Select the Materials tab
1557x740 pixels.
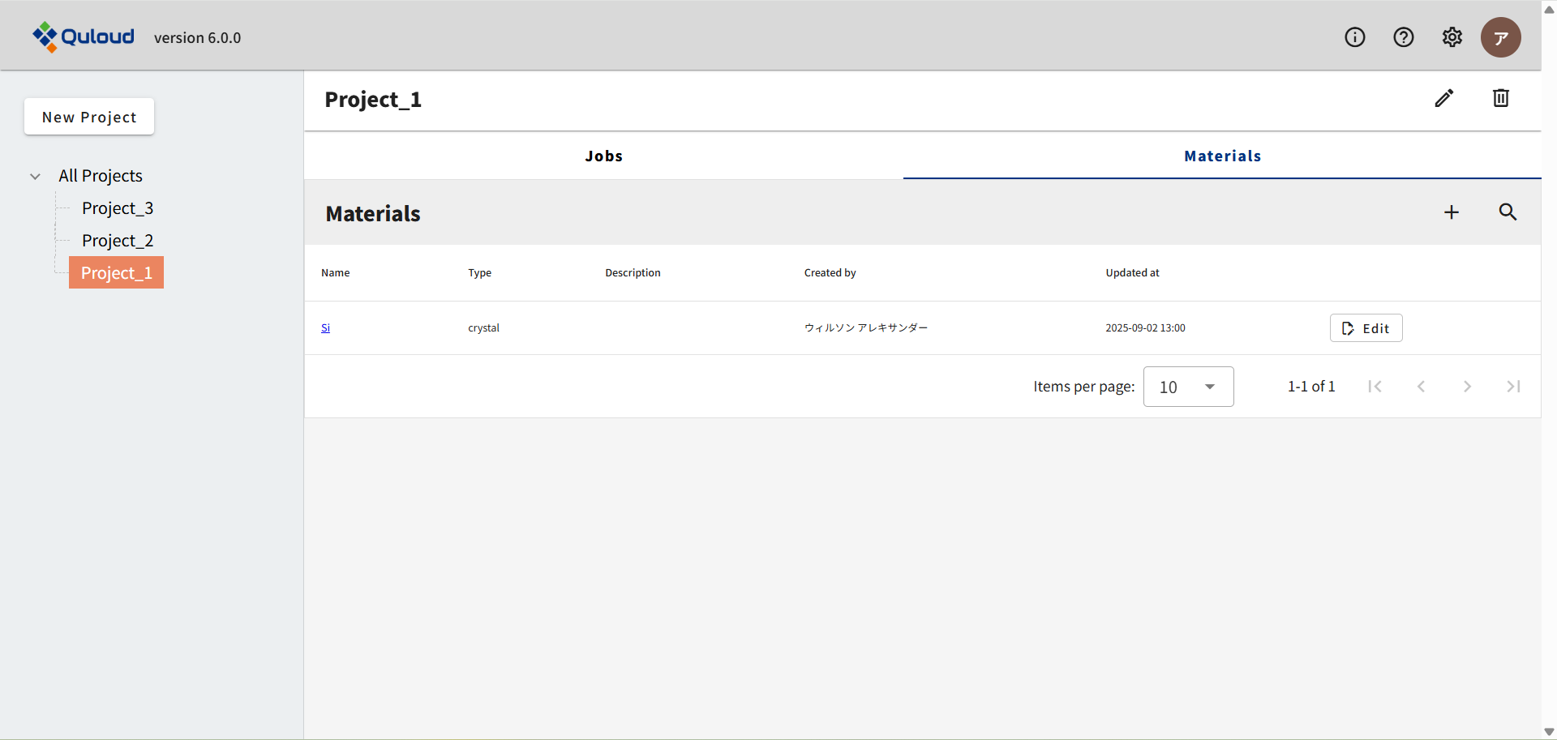click(x=1222, y=156)
